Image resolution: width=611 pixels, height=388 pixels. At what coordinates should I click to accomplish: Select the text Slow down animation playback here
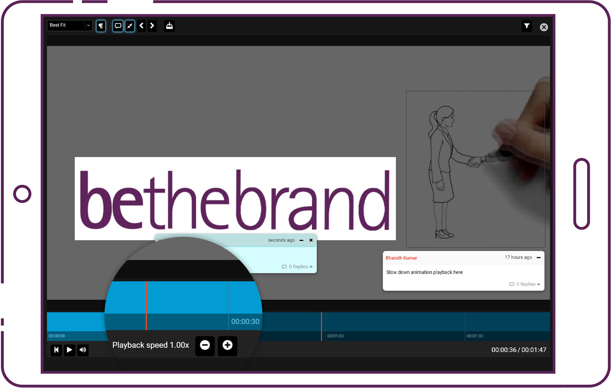tap(424, 272)
